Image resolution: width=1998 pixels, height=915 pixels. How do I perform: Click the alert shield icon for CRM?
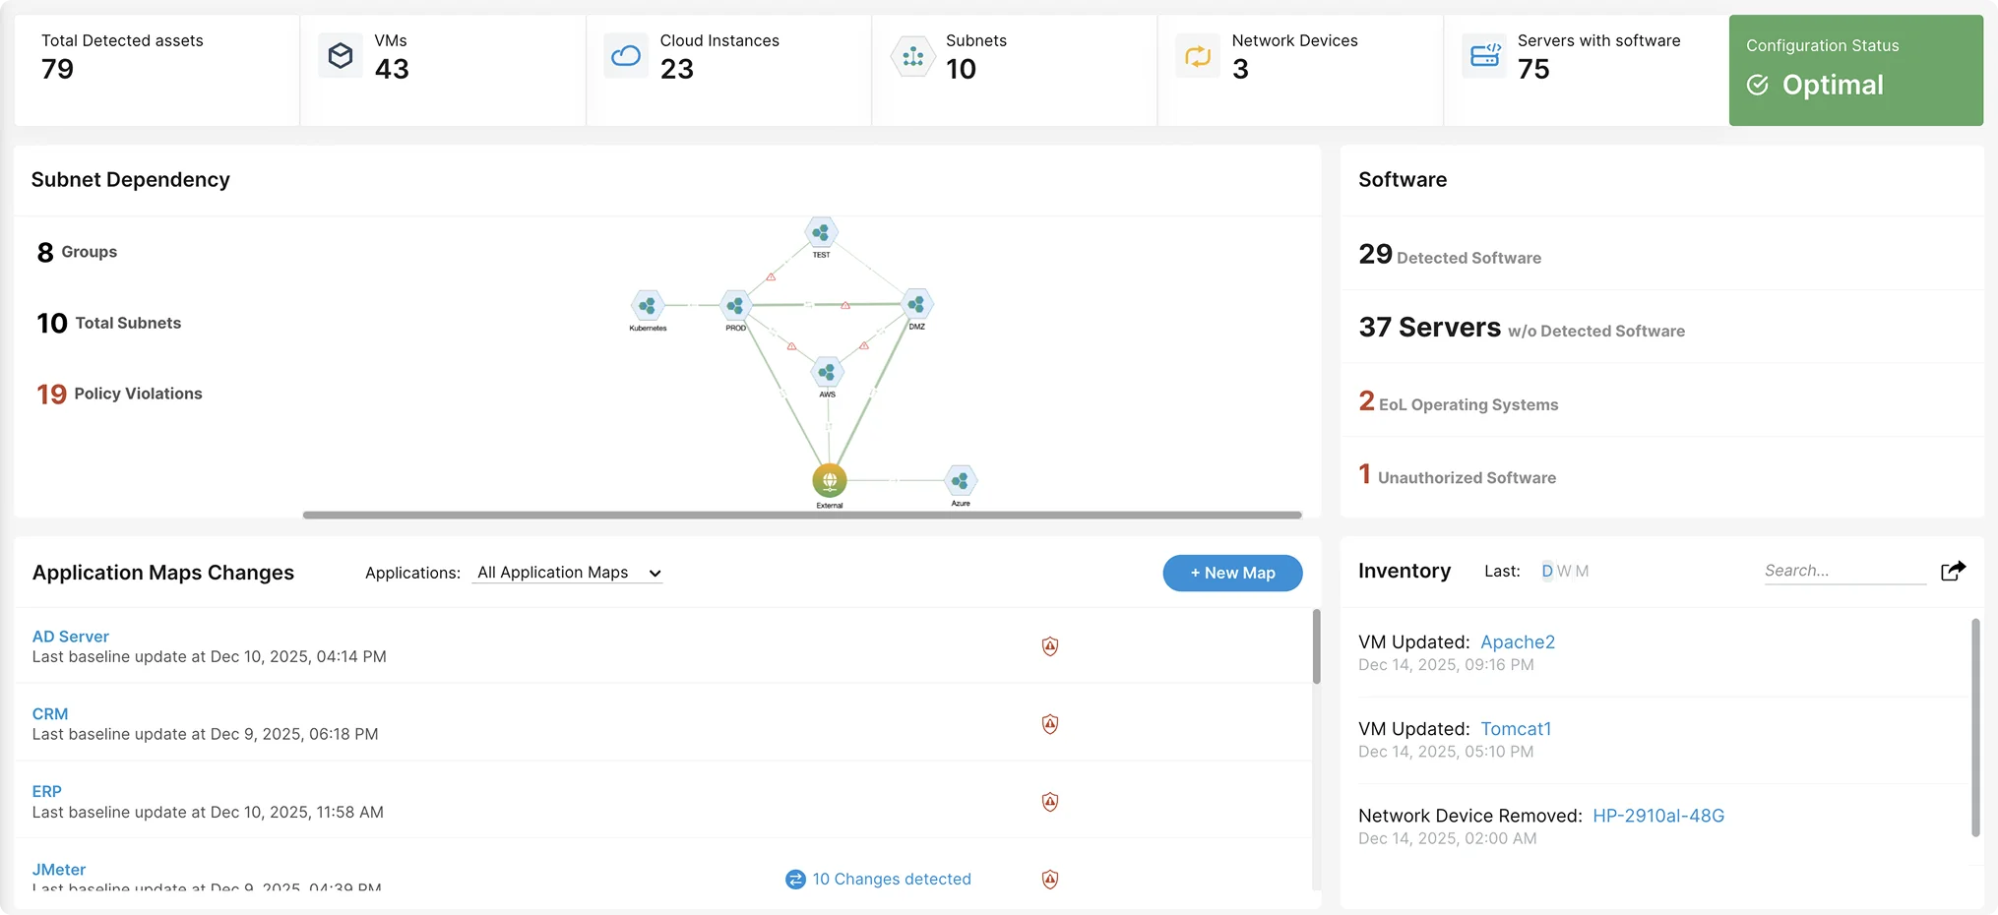[1050, 724]
